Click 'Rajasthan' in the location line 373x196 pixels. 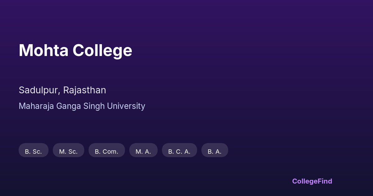[x=85, y=90]
